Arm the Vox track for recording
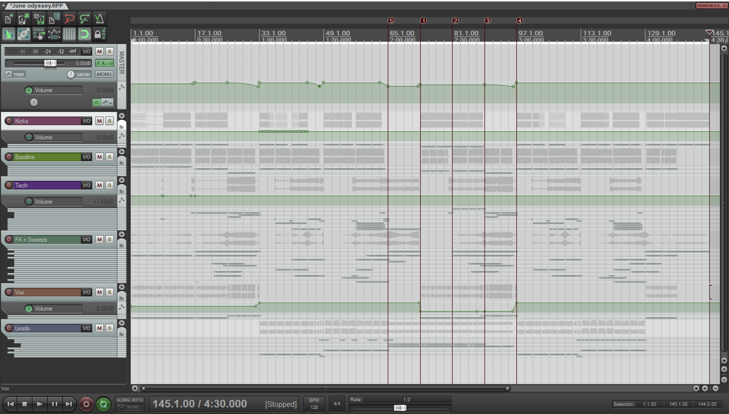 9,292
